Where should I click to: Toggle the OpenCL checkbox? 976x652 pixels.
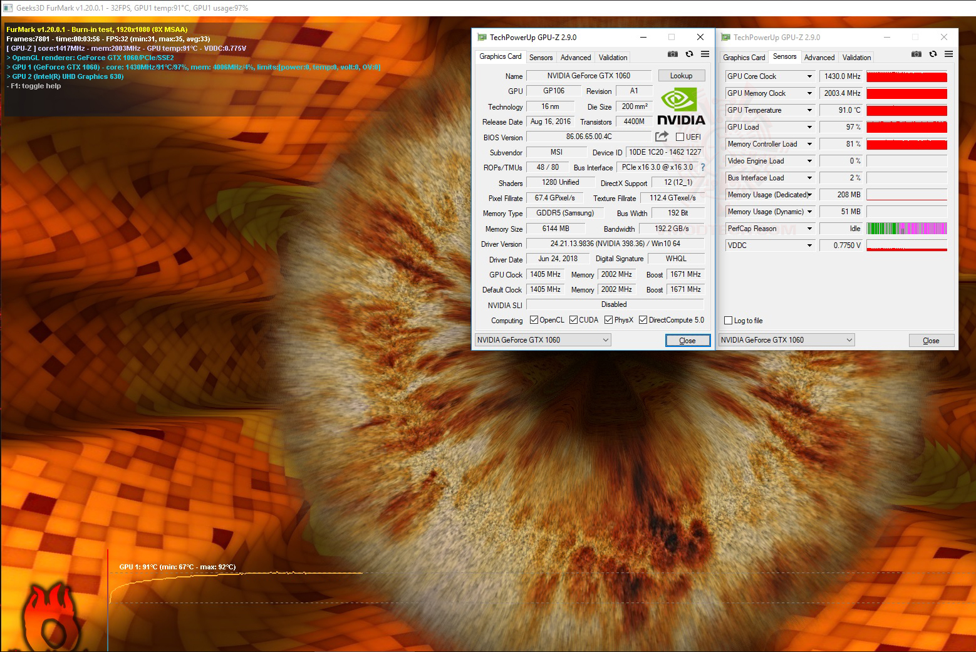coord(534,320)
